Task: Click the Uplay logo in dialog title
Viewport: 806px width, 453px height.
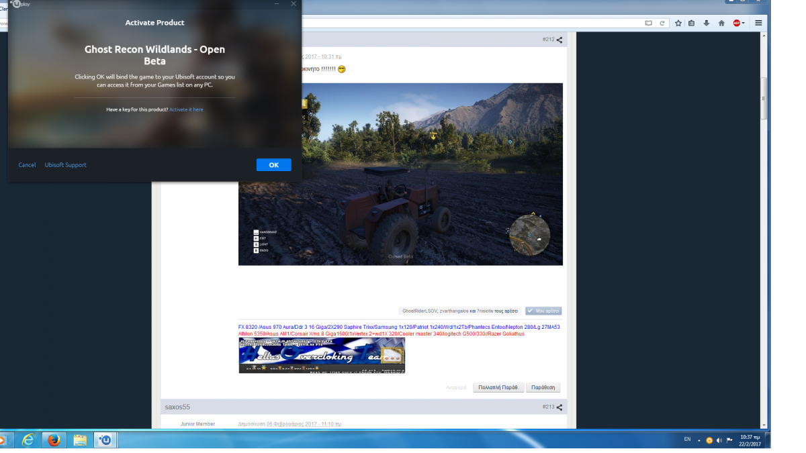Action: (20, 4)
